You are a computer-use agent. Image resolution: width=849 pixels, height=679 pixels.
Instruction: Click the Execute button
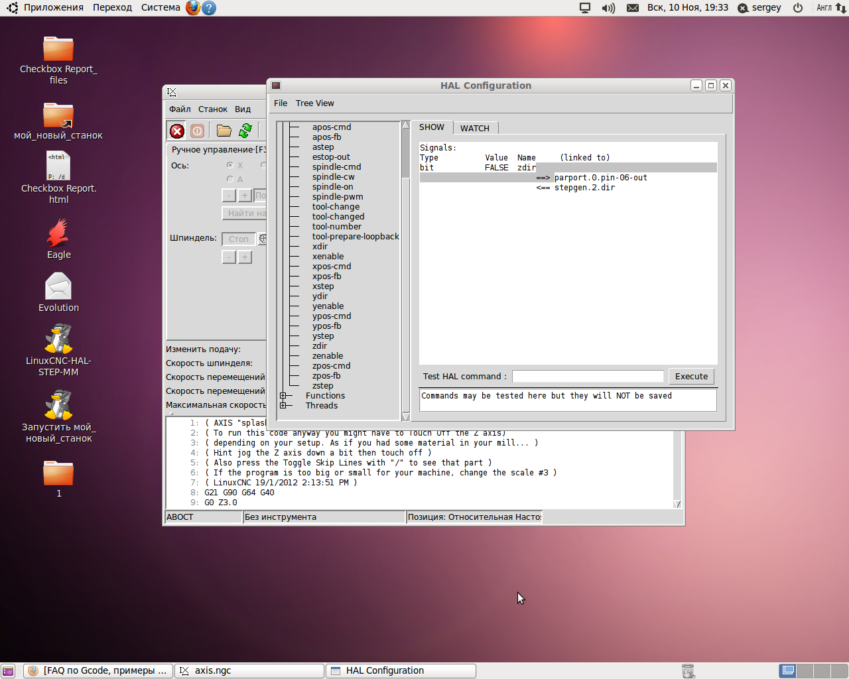coord(691,377)
